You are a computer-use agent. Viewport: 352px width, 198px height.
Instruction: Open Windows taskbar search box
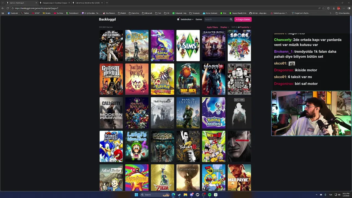coord(155,195)
